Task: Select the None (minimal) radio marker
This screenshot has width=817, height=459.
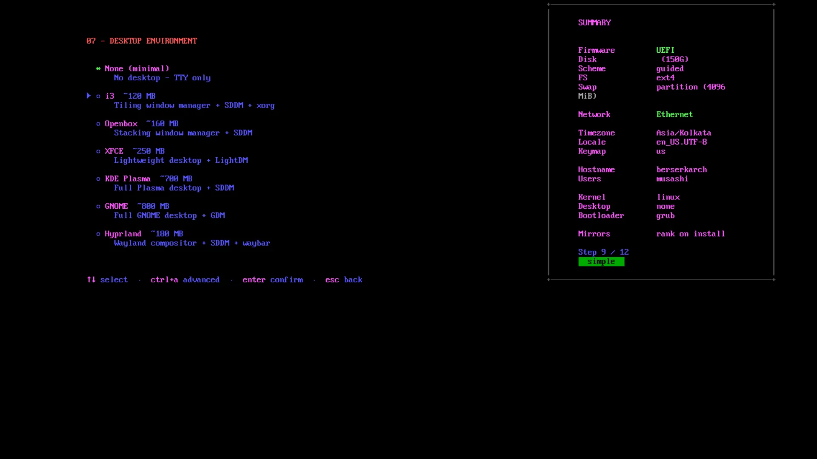Action: [98, 69]
